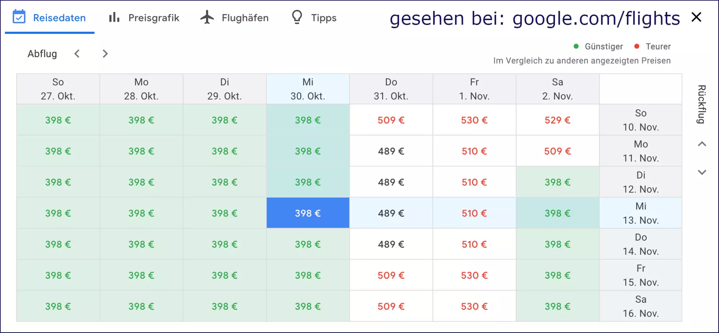This screenshot has width=719, height=333.
Task: Open the Tipps tab
Action: click(x=314, y=18)
